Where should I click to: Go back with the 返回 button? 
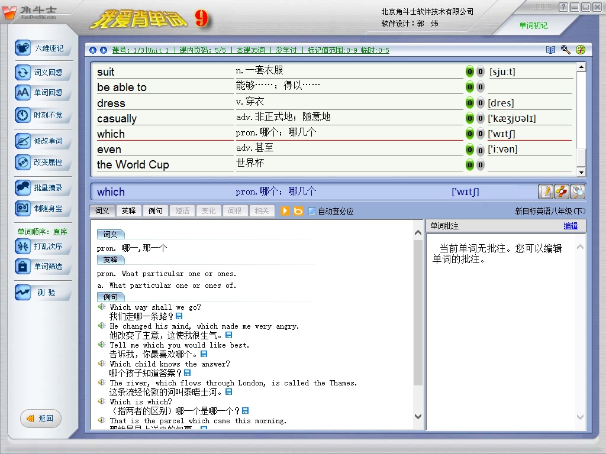tap(41, 419)
